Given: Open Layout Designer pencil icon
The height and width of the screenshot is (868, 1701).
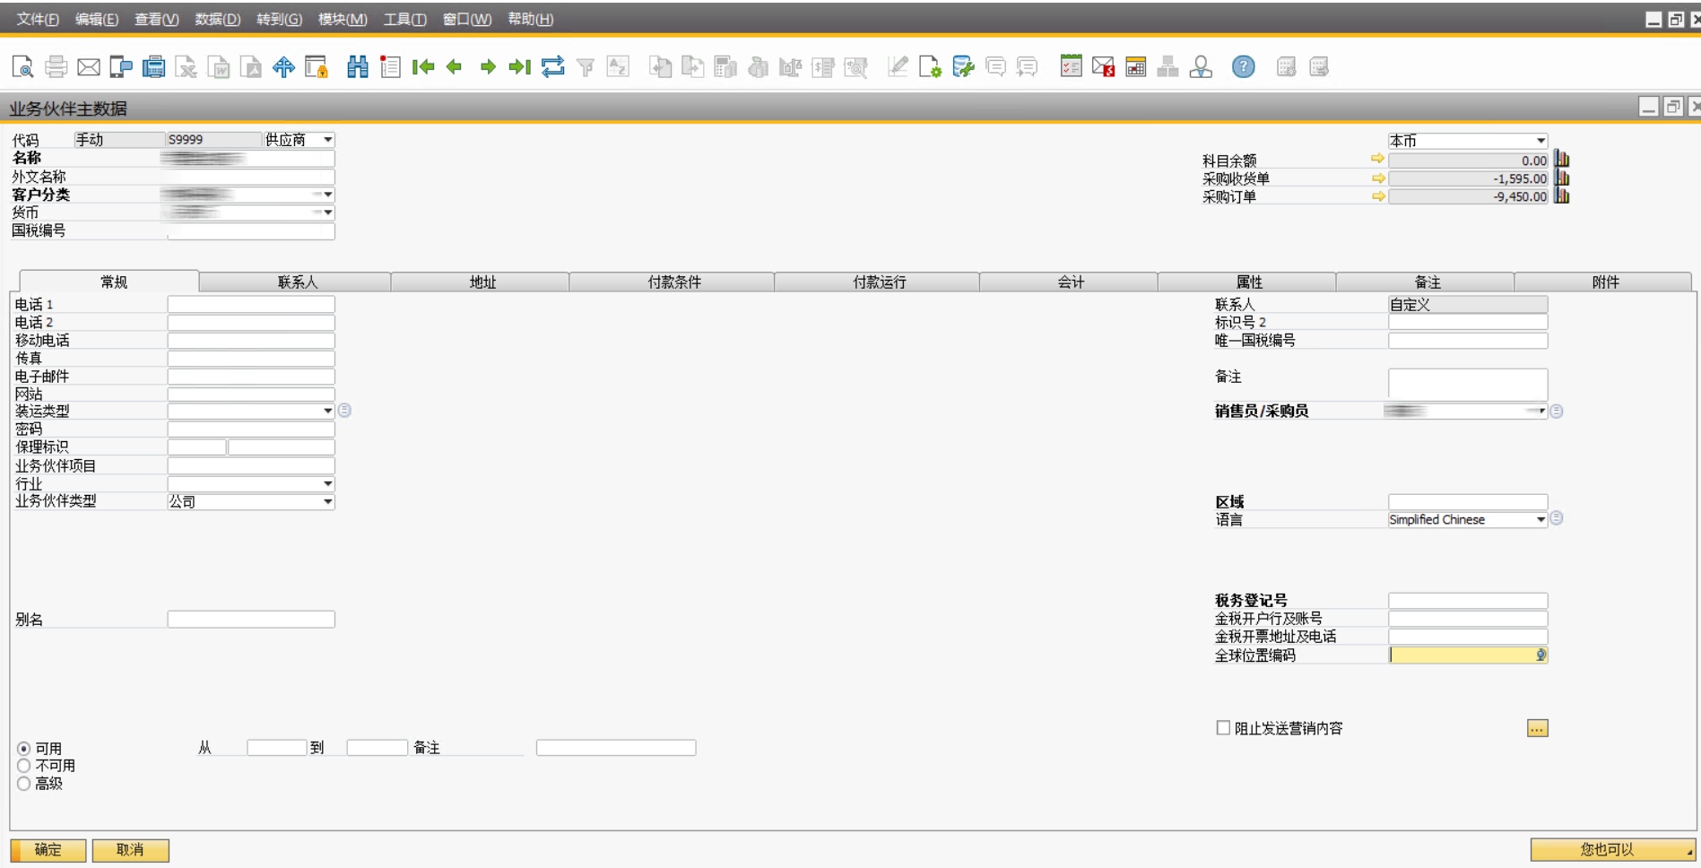Looking at the screenshot, I should click(898, 66).
